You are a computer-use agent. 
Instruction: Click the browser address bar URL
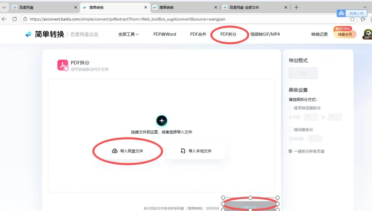pyautogui.click(x=128, y=19)
